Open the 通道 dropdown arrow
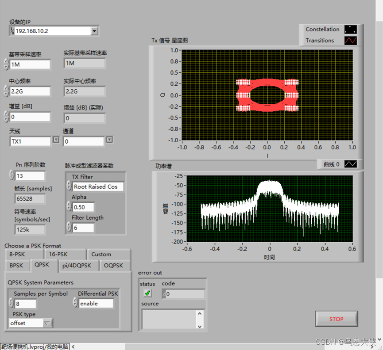Screen dimensions: 383x350 click(109, 140)
